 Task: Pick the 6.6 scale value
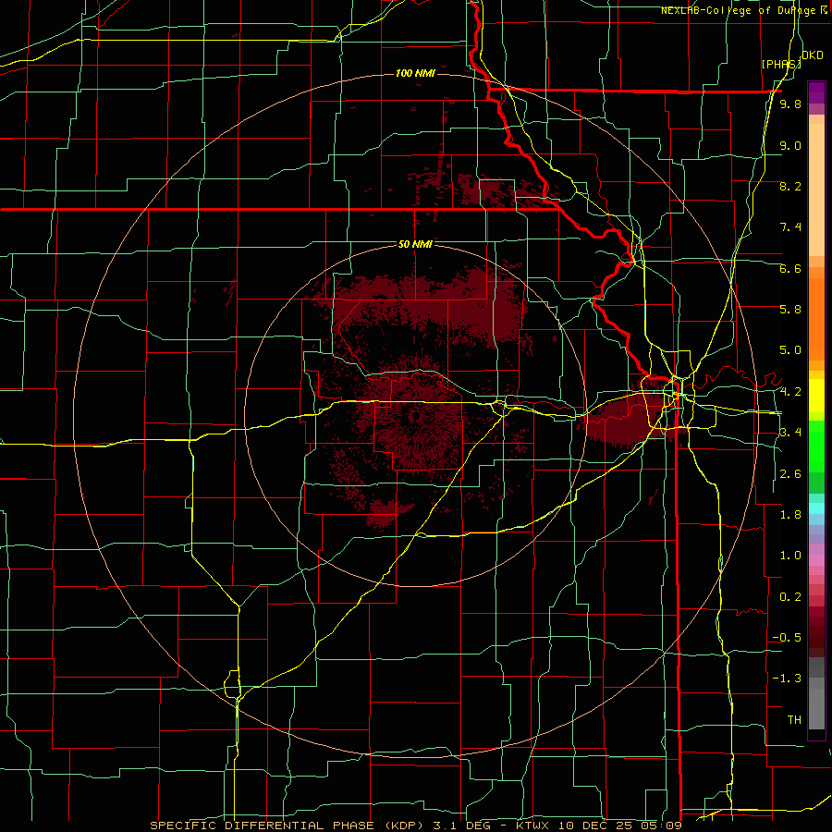[x=790, y=269]
